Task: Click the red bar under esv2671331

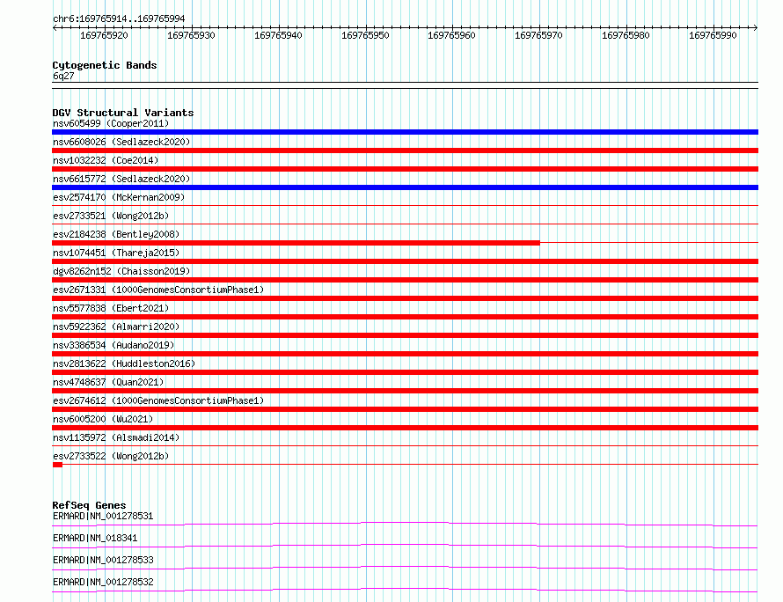Action: tap(405, 298)
